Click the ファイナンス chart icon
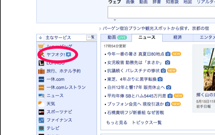Screen dimensions: 215x135 [x=41, y=120]
